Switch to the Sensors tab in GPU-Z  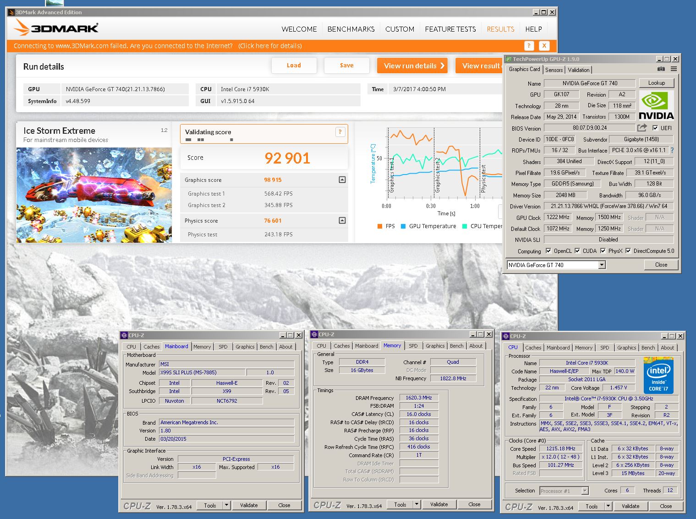[554, 70]
